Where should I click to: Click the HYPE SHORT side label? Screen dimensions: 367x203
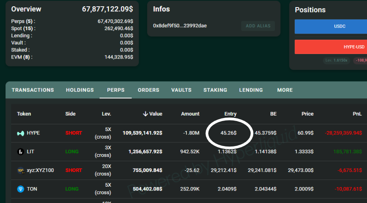(74, 133)
